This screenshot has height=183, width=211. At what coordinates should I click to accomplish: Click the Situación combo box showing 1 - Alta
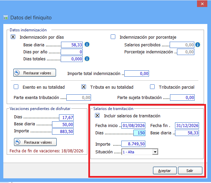tap(140, 152)
